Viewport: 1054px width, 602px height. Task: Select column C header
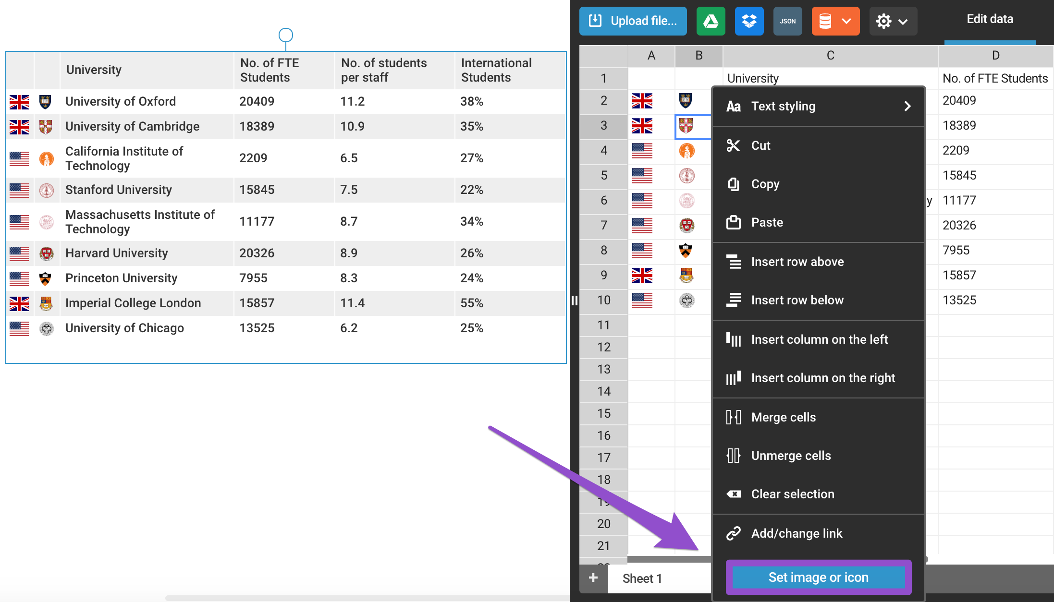[x=830, y=56]
